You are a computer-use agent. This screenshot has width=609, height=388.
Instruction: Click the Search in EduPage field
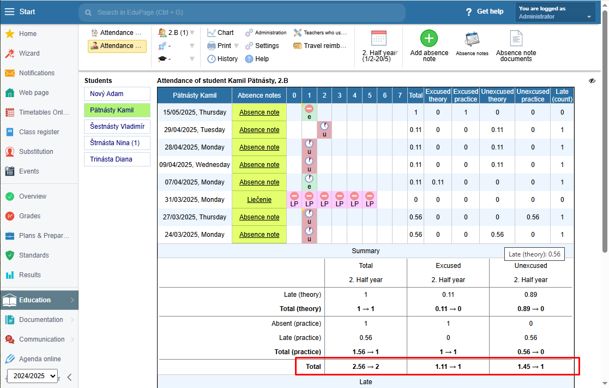242,12
